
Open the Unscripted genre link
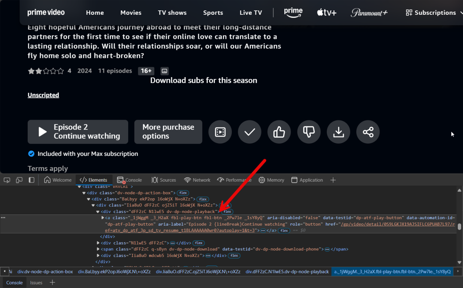(x=43, y=95)
